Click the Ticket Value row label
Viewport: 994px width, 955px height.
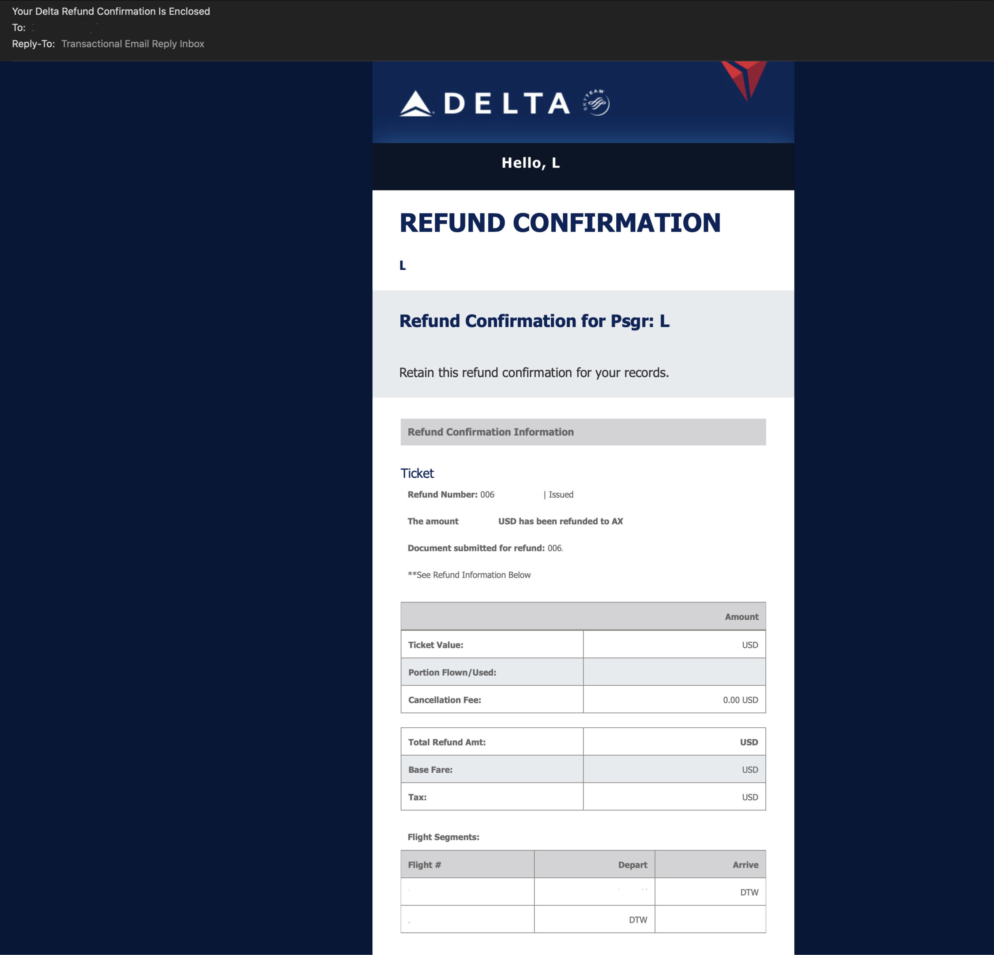click(436, 645)
